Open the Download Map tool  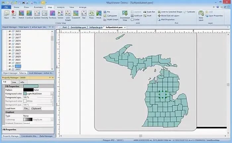125,15
